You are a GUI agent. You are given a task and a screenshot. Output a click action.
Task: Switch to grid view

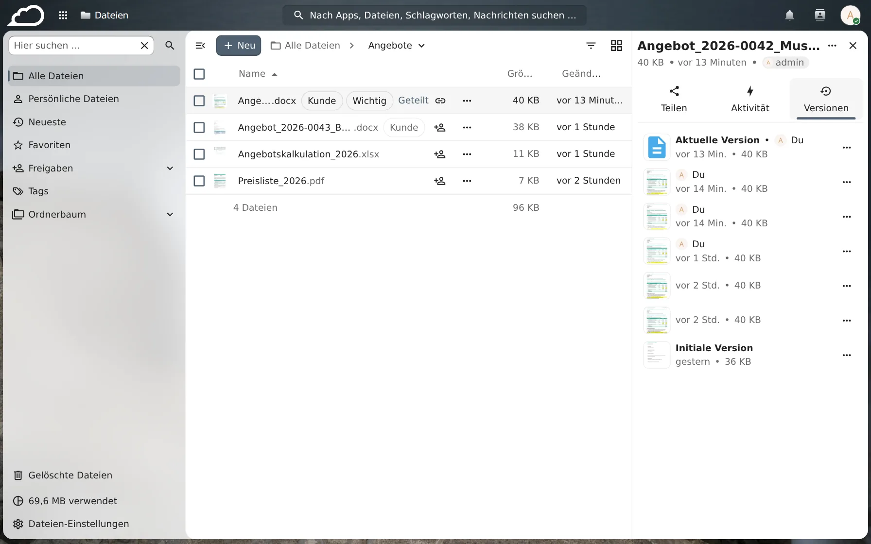(x=616, y=45)
